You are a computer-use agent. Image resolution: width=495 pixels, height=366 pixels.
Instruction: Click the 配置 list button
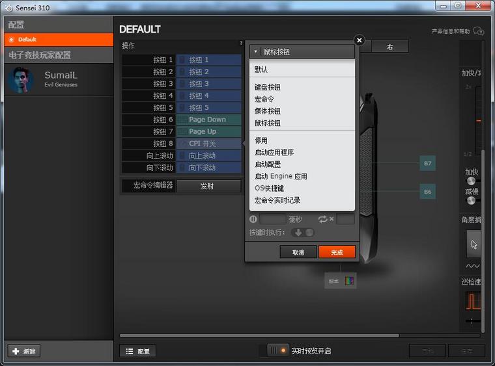tap(137, 351)
